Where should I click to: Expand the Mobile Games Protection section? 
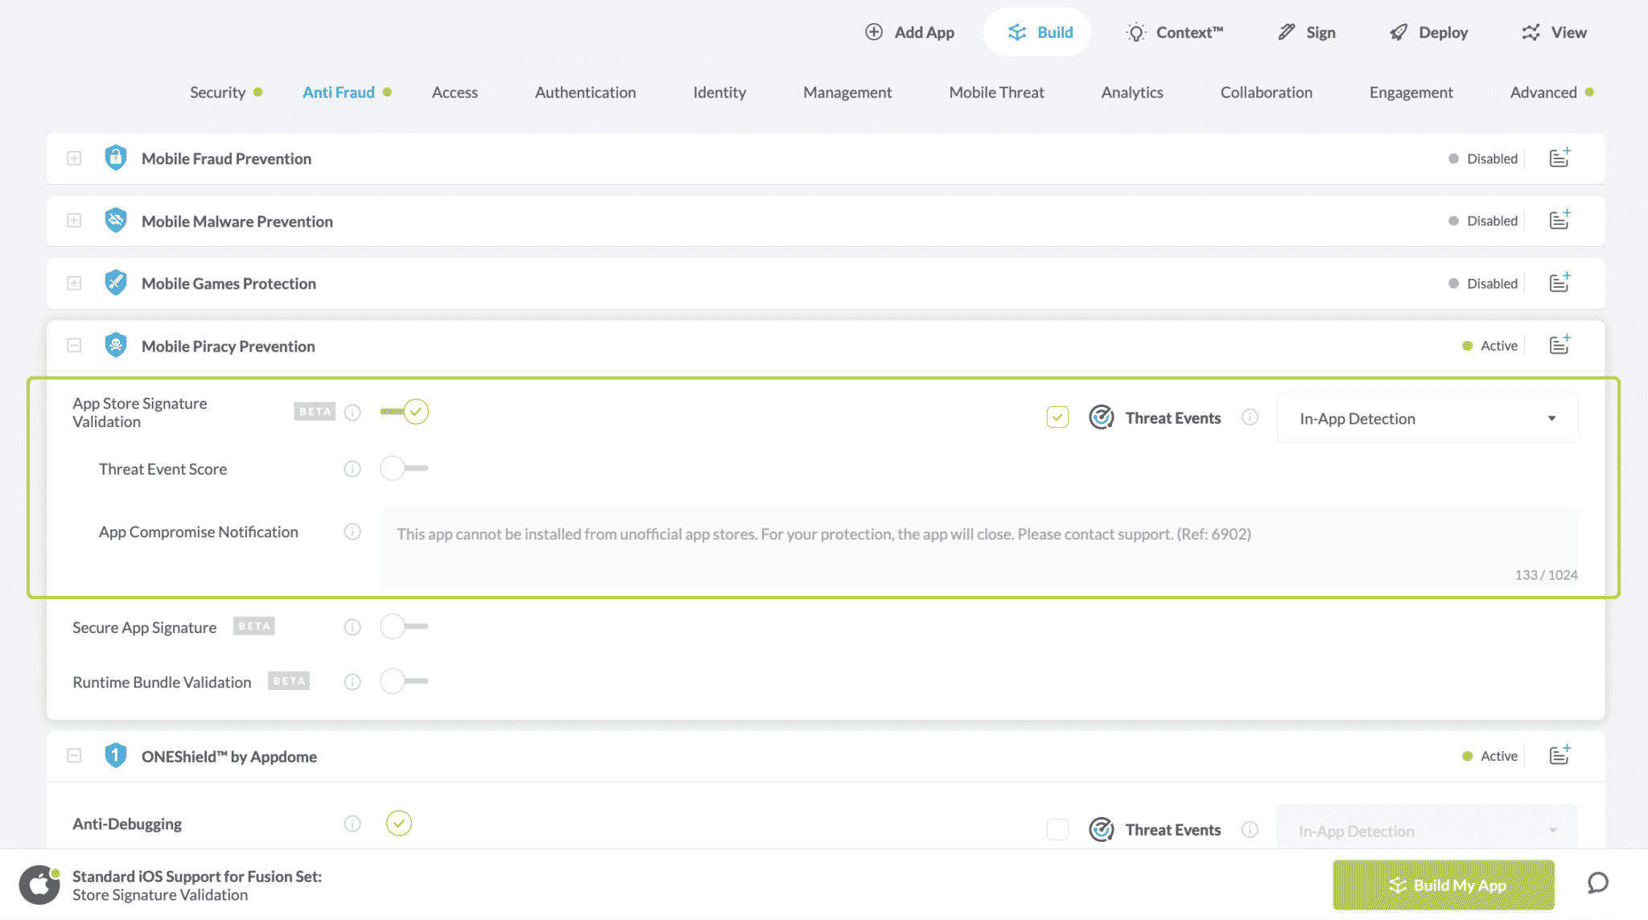(74, 283)
